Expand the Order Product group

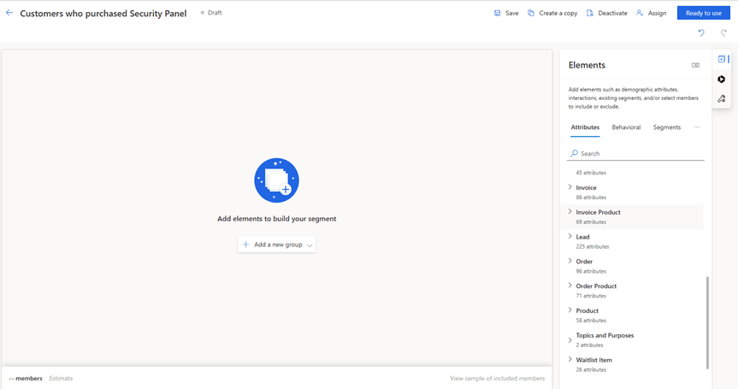570,286
